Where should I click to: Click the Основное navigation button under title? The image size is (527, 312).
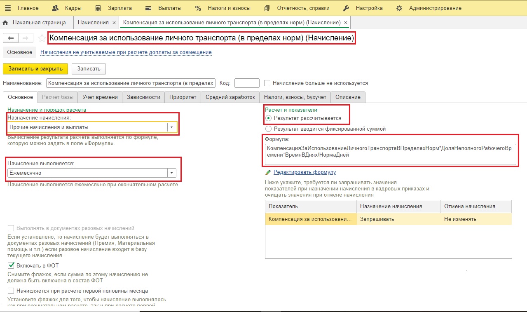(19, 52)
